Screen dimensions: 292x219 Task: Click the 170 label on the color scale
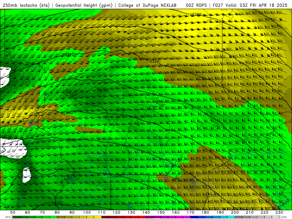[x=191, y=212]
